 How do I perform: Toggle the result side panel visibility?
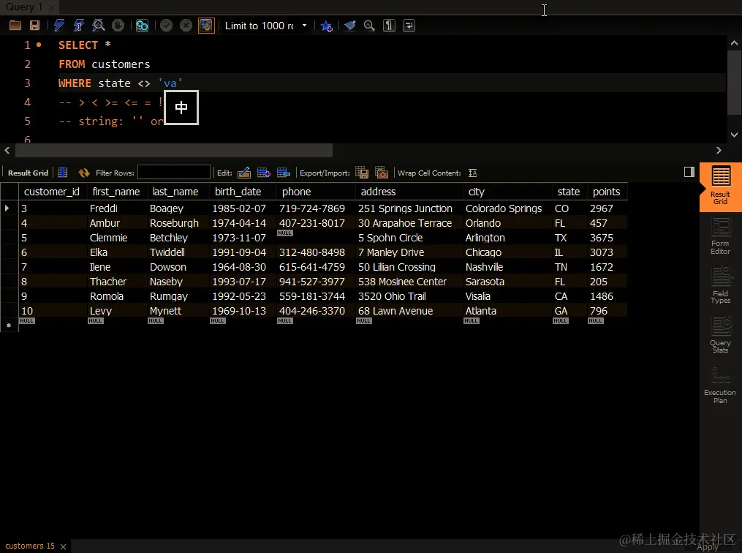click(x=689, y=173)
